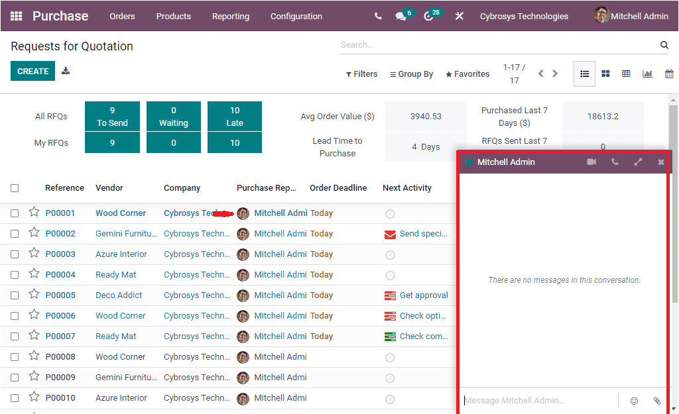679x414 pixels.
Task: Open the messaging conversations panel
Action: 401,16
